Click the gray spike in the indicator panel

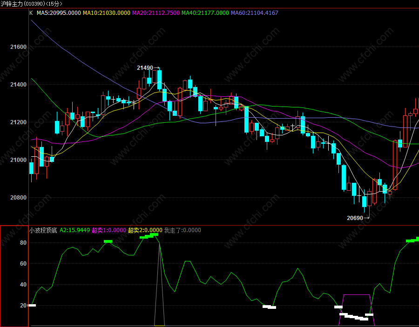coord(160,284)
